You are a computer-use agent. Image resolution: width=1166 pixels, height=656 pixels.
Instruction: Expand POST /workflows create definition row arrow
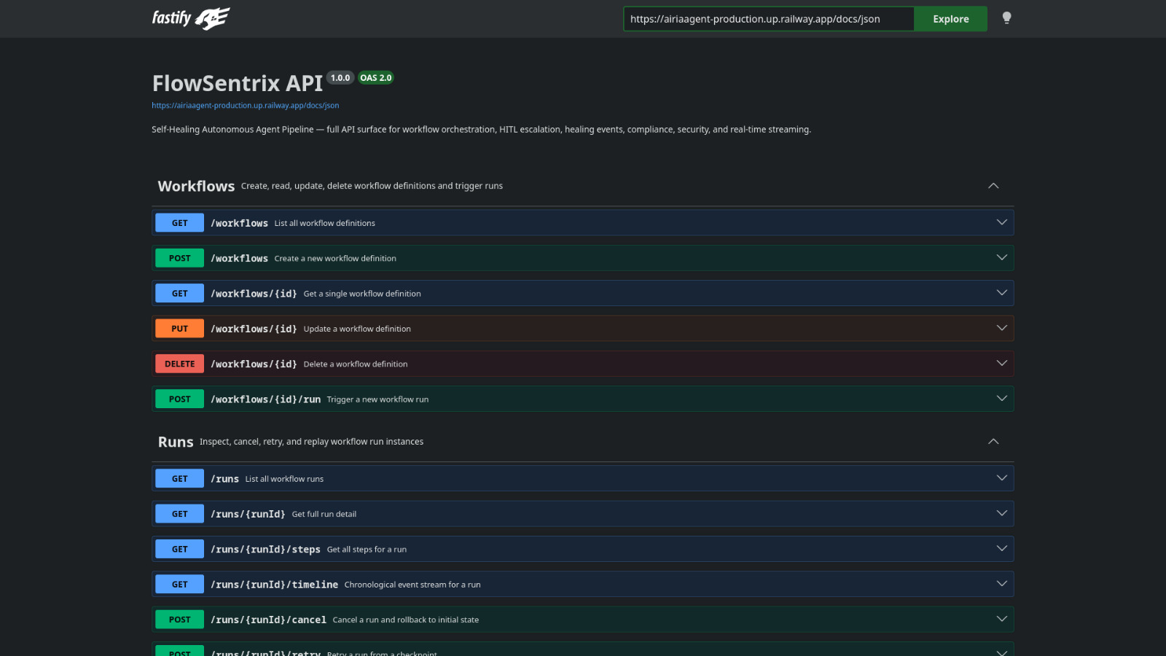1002,257
